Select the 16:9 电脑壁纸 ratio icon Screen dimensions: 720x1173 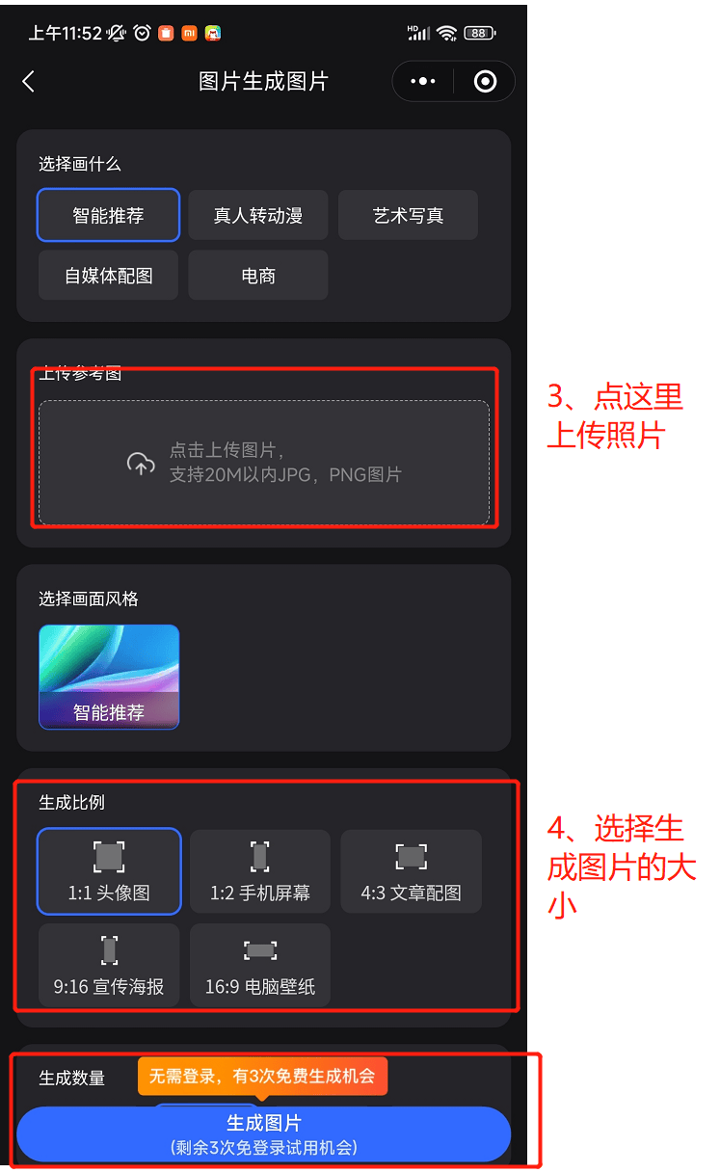(260, 950)
